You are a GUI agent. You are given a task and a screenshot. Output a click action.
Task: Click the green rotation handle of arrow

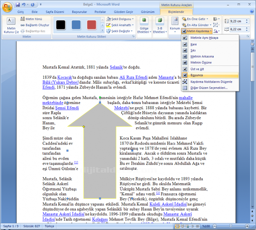tap(100, 97)
